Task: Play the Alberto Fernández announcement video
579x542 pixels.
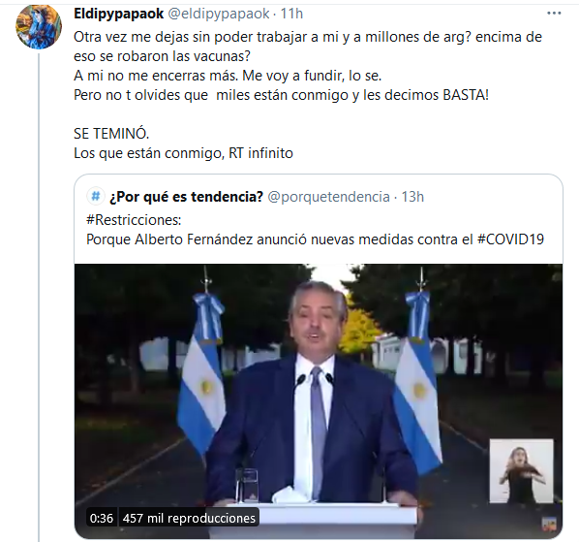Action: 319,401
